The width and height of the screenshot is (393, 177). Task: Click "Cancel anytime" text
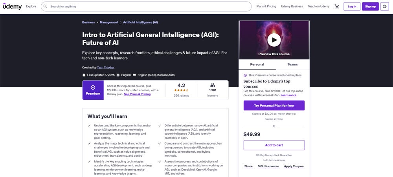pos(274,119)
